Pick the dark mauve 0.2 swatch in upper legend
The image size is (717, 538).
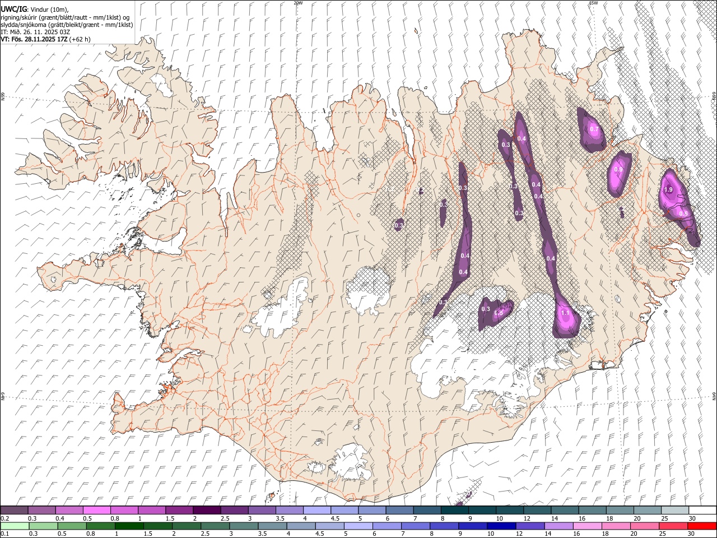point(14,510)
